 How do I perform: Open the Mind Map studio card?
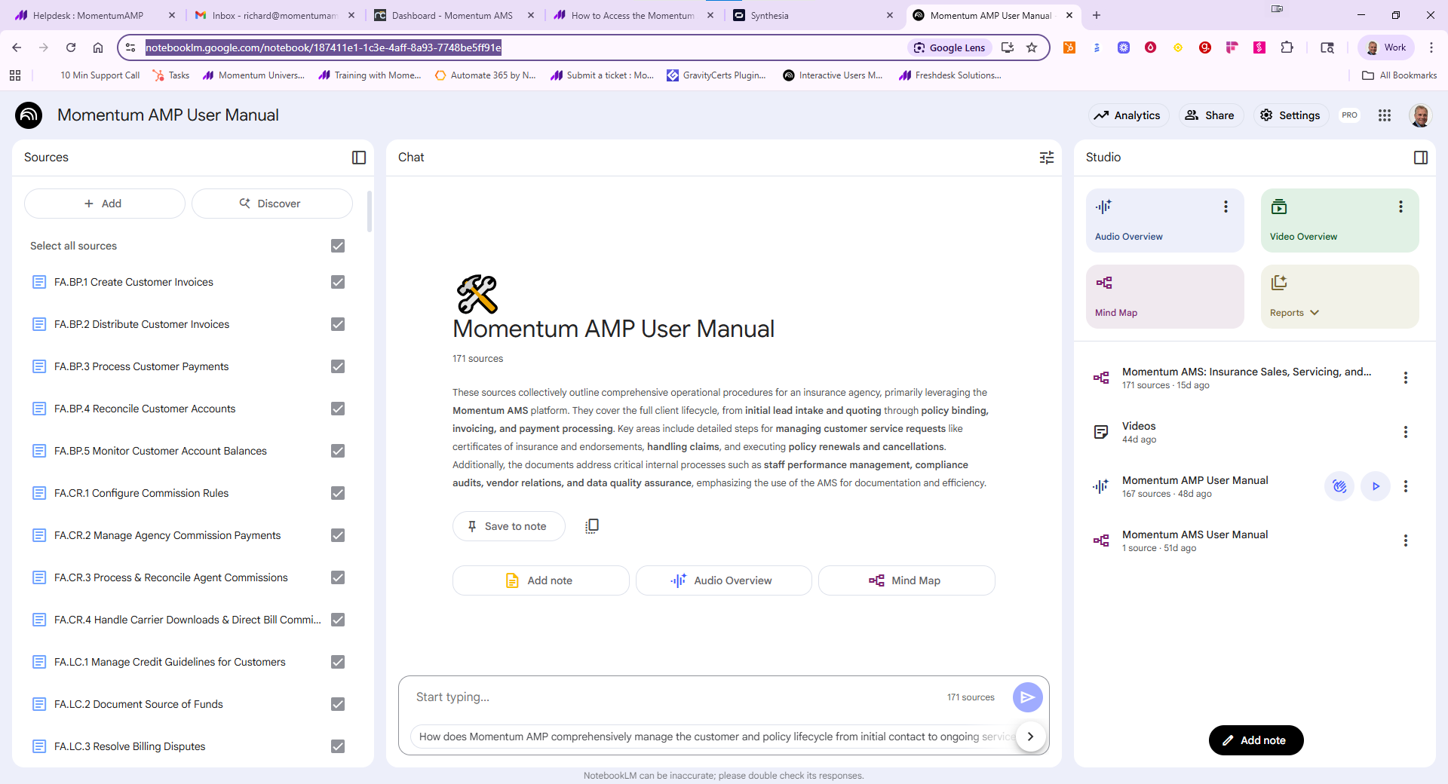pos(1164,296)
